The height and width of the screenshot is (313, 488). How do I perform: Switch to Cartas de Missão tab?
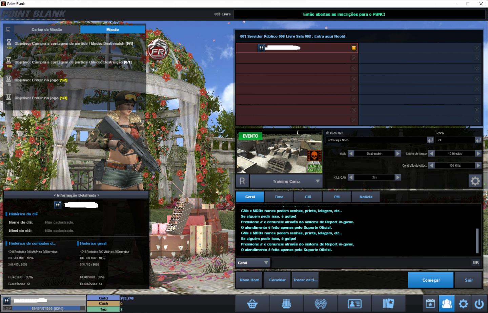(47, 30)
